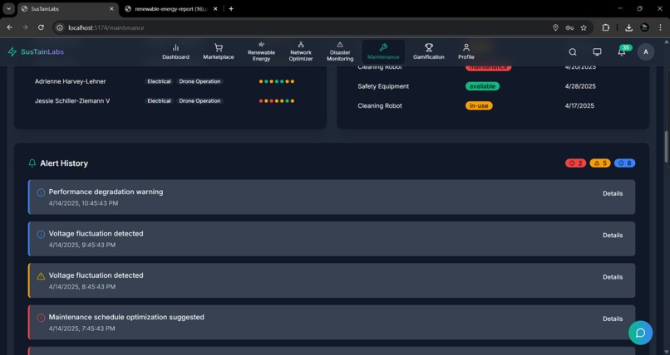Click the 4/28/2025 date

pyautogui.click(x=580, y=86)
